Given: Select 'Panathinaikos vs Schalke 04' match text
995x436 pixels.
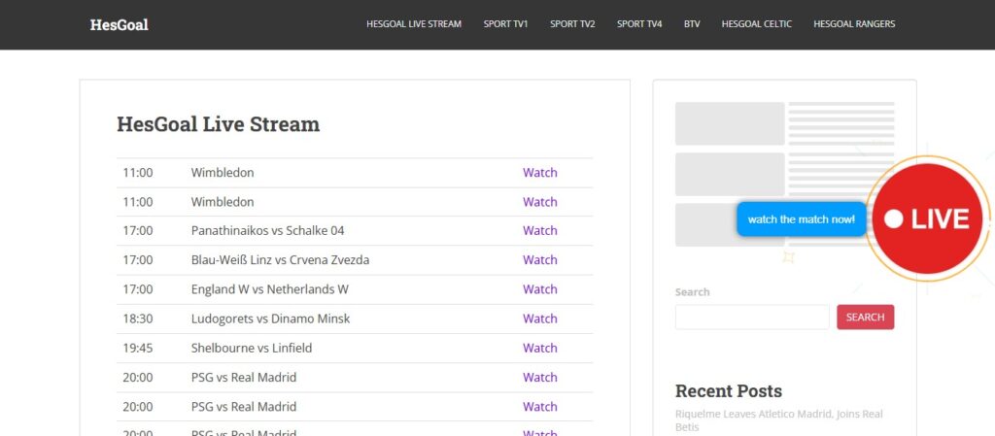Looking at the screenshot, I should tap(268, 231).
